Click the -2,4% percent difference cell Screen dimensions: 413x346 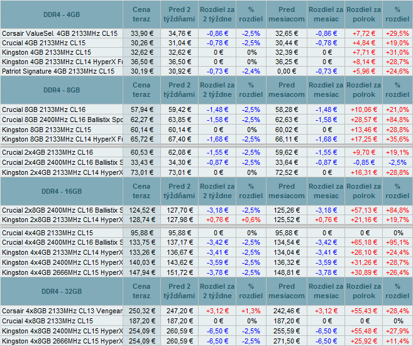(x=251, y=72)
